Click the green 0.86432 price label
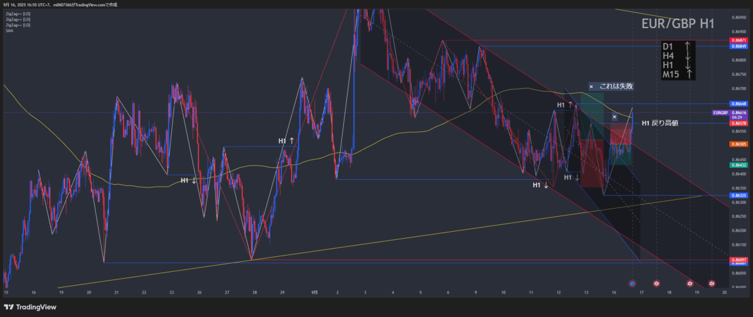Screen dimensions: 753x317 coord(737,165)
